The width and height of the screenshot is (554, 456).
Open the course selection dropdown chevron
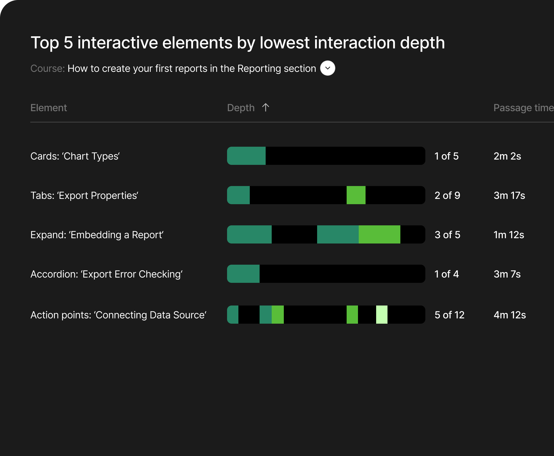tap(327, 68)
